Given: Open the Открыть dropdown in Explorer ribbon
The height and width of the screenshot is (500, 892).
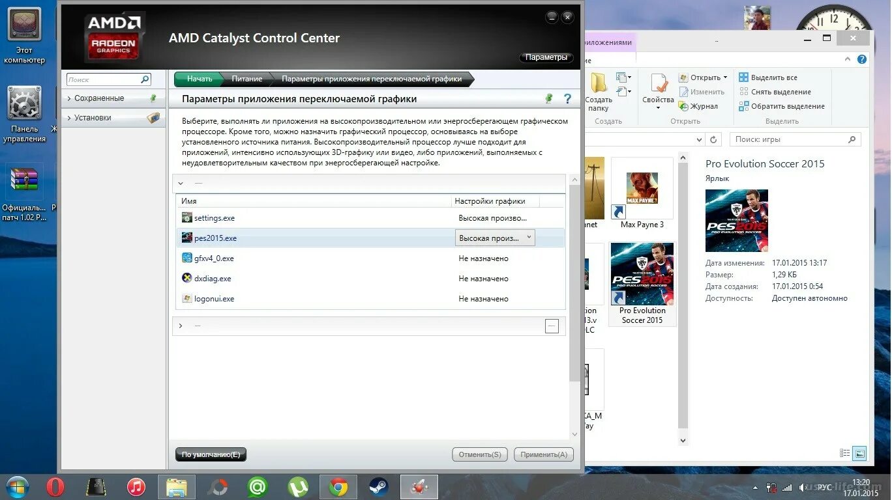Looking at the screenshot, I should click(703, 77).
